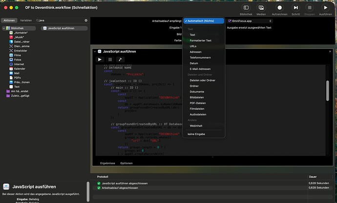Collapse the Bibliothek tree

(x=2, y=29)
